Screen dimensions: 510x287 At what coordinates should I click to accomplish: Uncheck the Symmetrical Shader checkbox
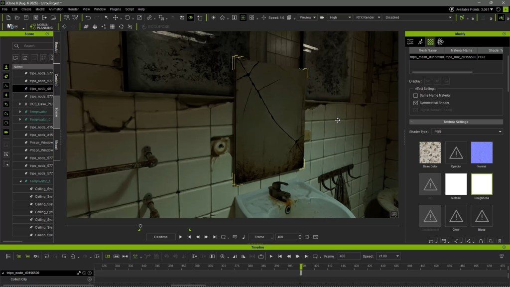point(415,103)
